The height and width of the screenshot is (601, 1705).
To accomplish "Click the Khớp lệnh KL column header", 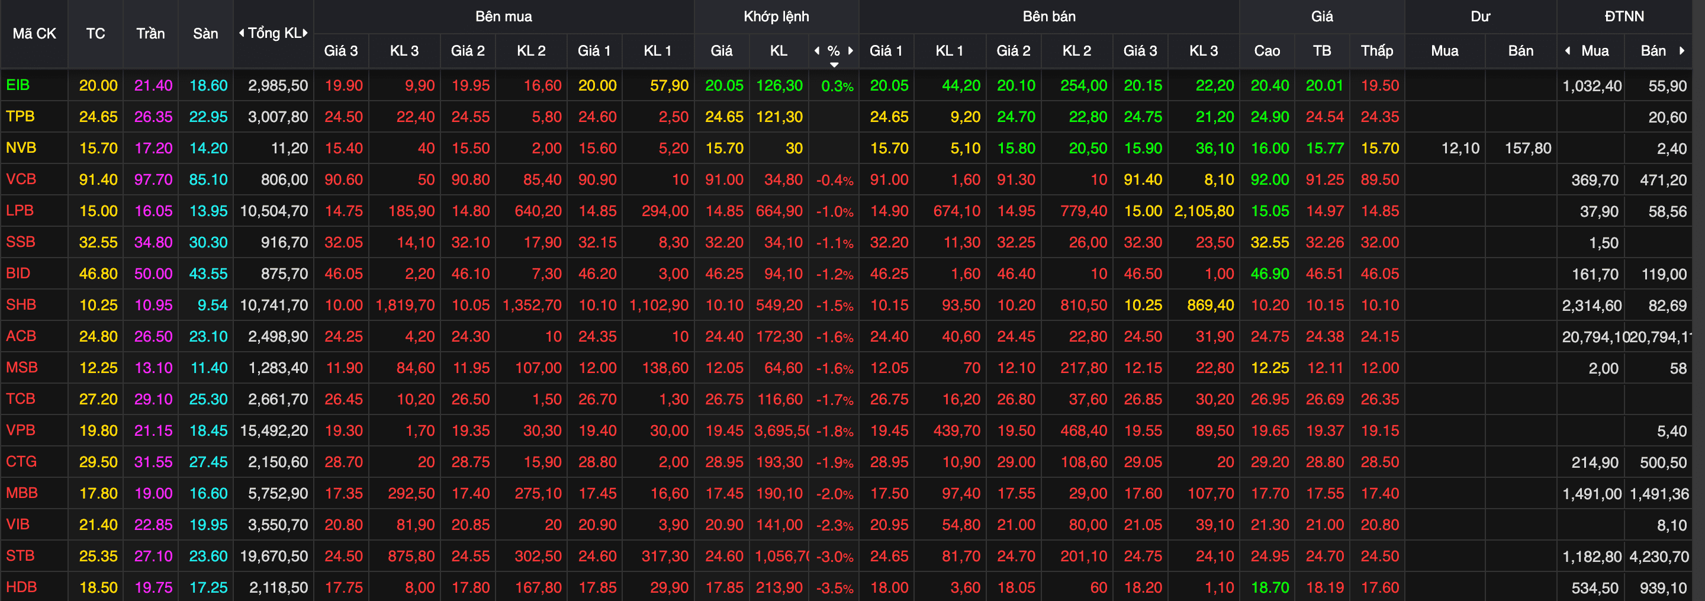I will click(778, 51).
